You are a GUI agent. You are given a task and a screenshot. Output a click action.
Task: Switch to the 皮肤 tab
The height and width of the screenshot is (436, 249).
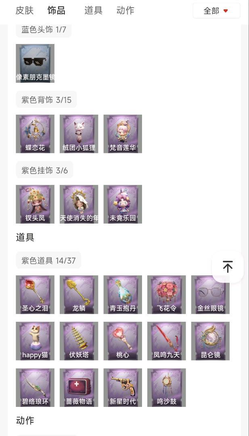(25, 10)
